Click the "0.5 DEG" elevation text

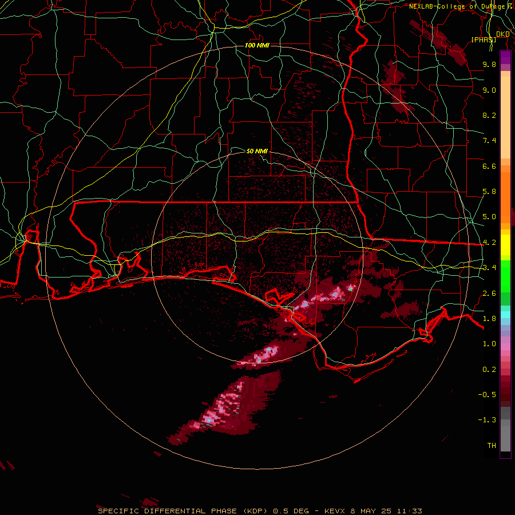point(291,511)
